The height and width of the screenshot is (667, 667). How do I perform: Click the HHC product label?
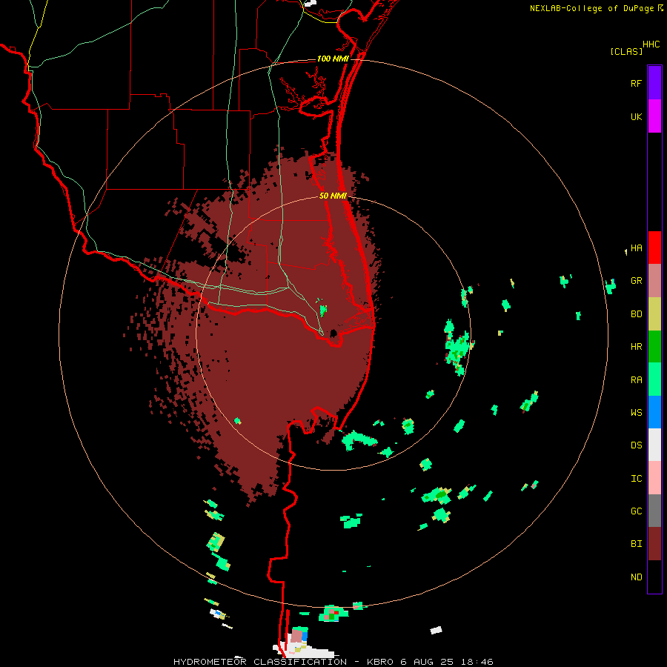tap(651, 44)
